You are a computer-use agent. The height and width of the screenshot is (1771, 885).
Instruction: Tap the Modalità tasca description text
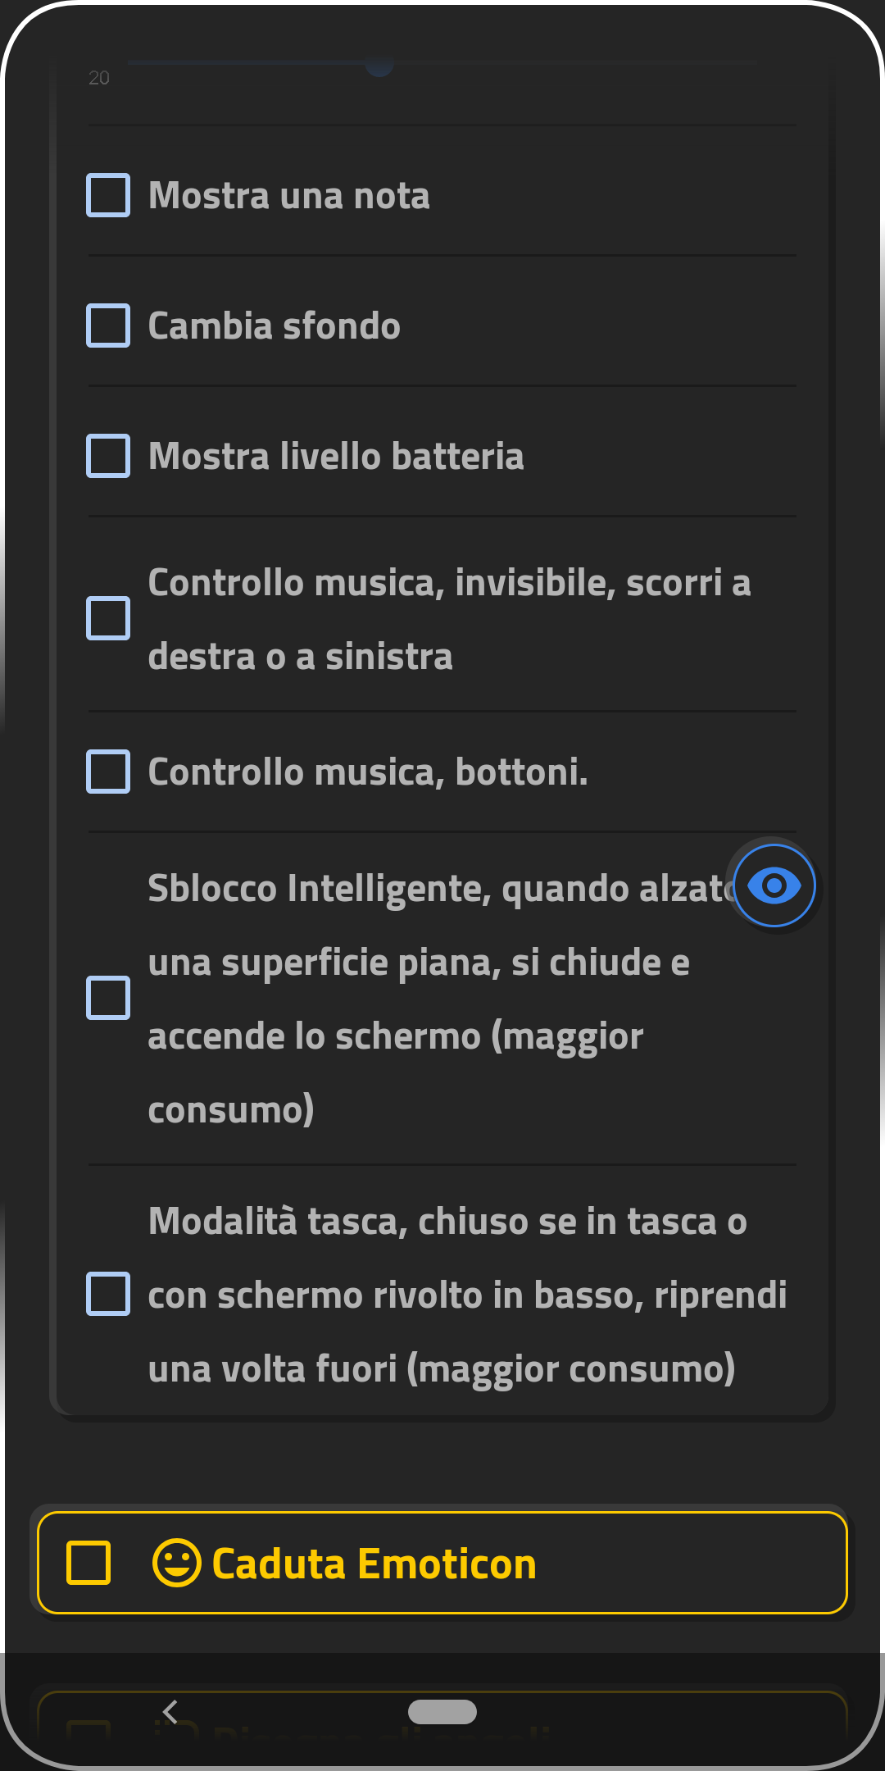pos(467,1295)
